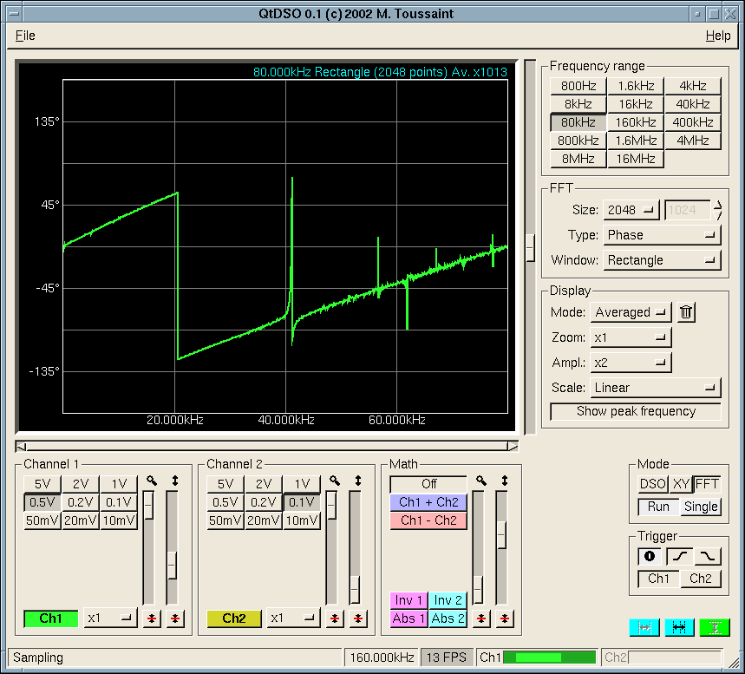
Task: Click the middle cyan horizontal marker icon
Action: click(x=679, y=627)
